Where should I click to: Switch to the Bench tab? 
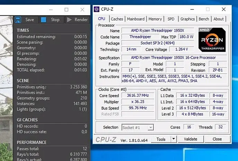[x=204, y=19]
